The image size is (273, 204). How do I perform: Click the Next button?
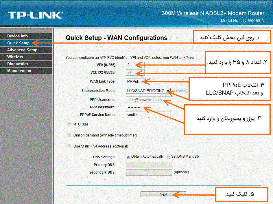(x=163, y=194)
